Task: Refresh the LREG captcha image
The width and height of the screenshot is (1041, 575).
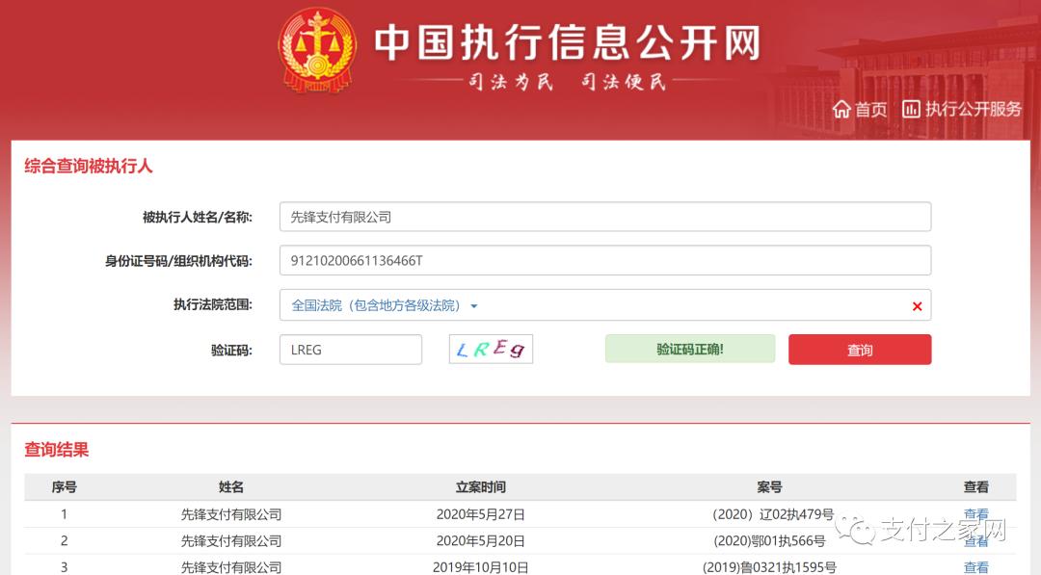Action: [x=490, y=349]
